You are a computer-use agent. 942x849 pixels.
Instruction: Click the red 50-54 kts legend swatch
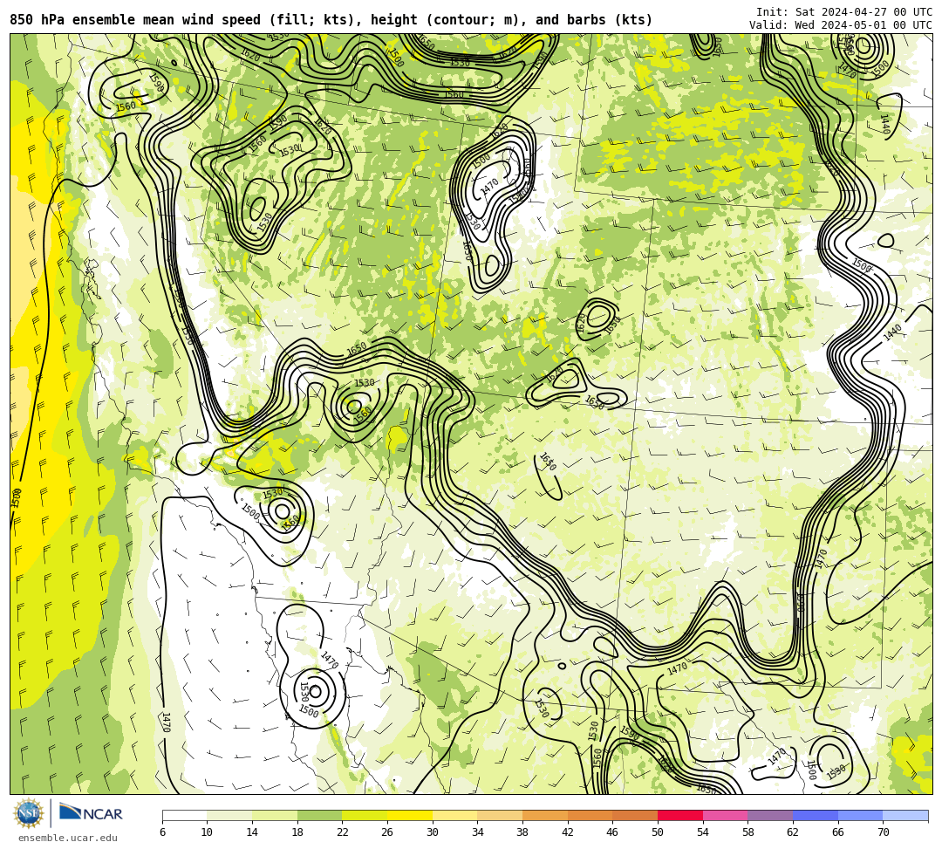(680, 815)
